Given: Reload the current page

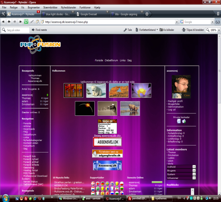Looking at the screenshot, I should (x=26, y=22).
